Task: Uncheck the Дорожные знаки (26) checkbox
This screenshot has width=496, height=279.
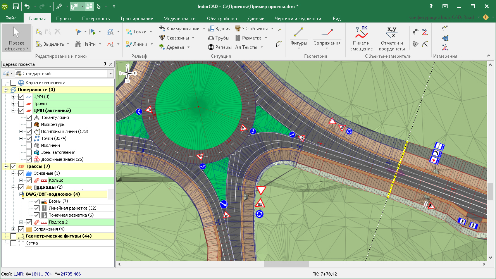Action: 29,159
